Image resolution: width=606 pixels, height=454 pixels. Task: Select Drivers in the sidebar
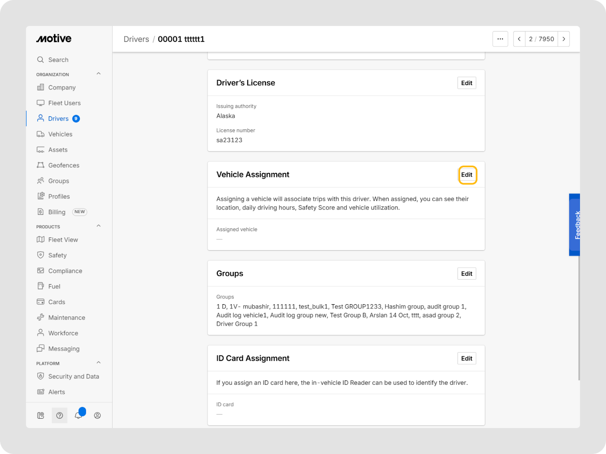tap(58, 119)
